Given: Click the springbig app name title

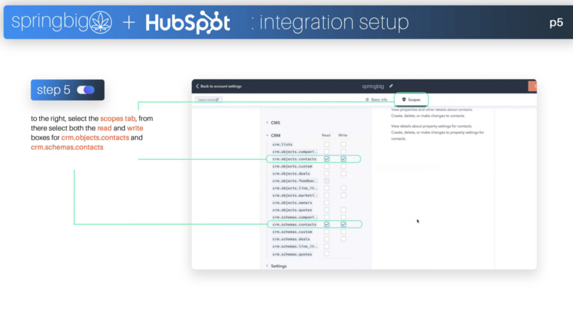Looking at the screenshot, I should (x=373, y=87).
